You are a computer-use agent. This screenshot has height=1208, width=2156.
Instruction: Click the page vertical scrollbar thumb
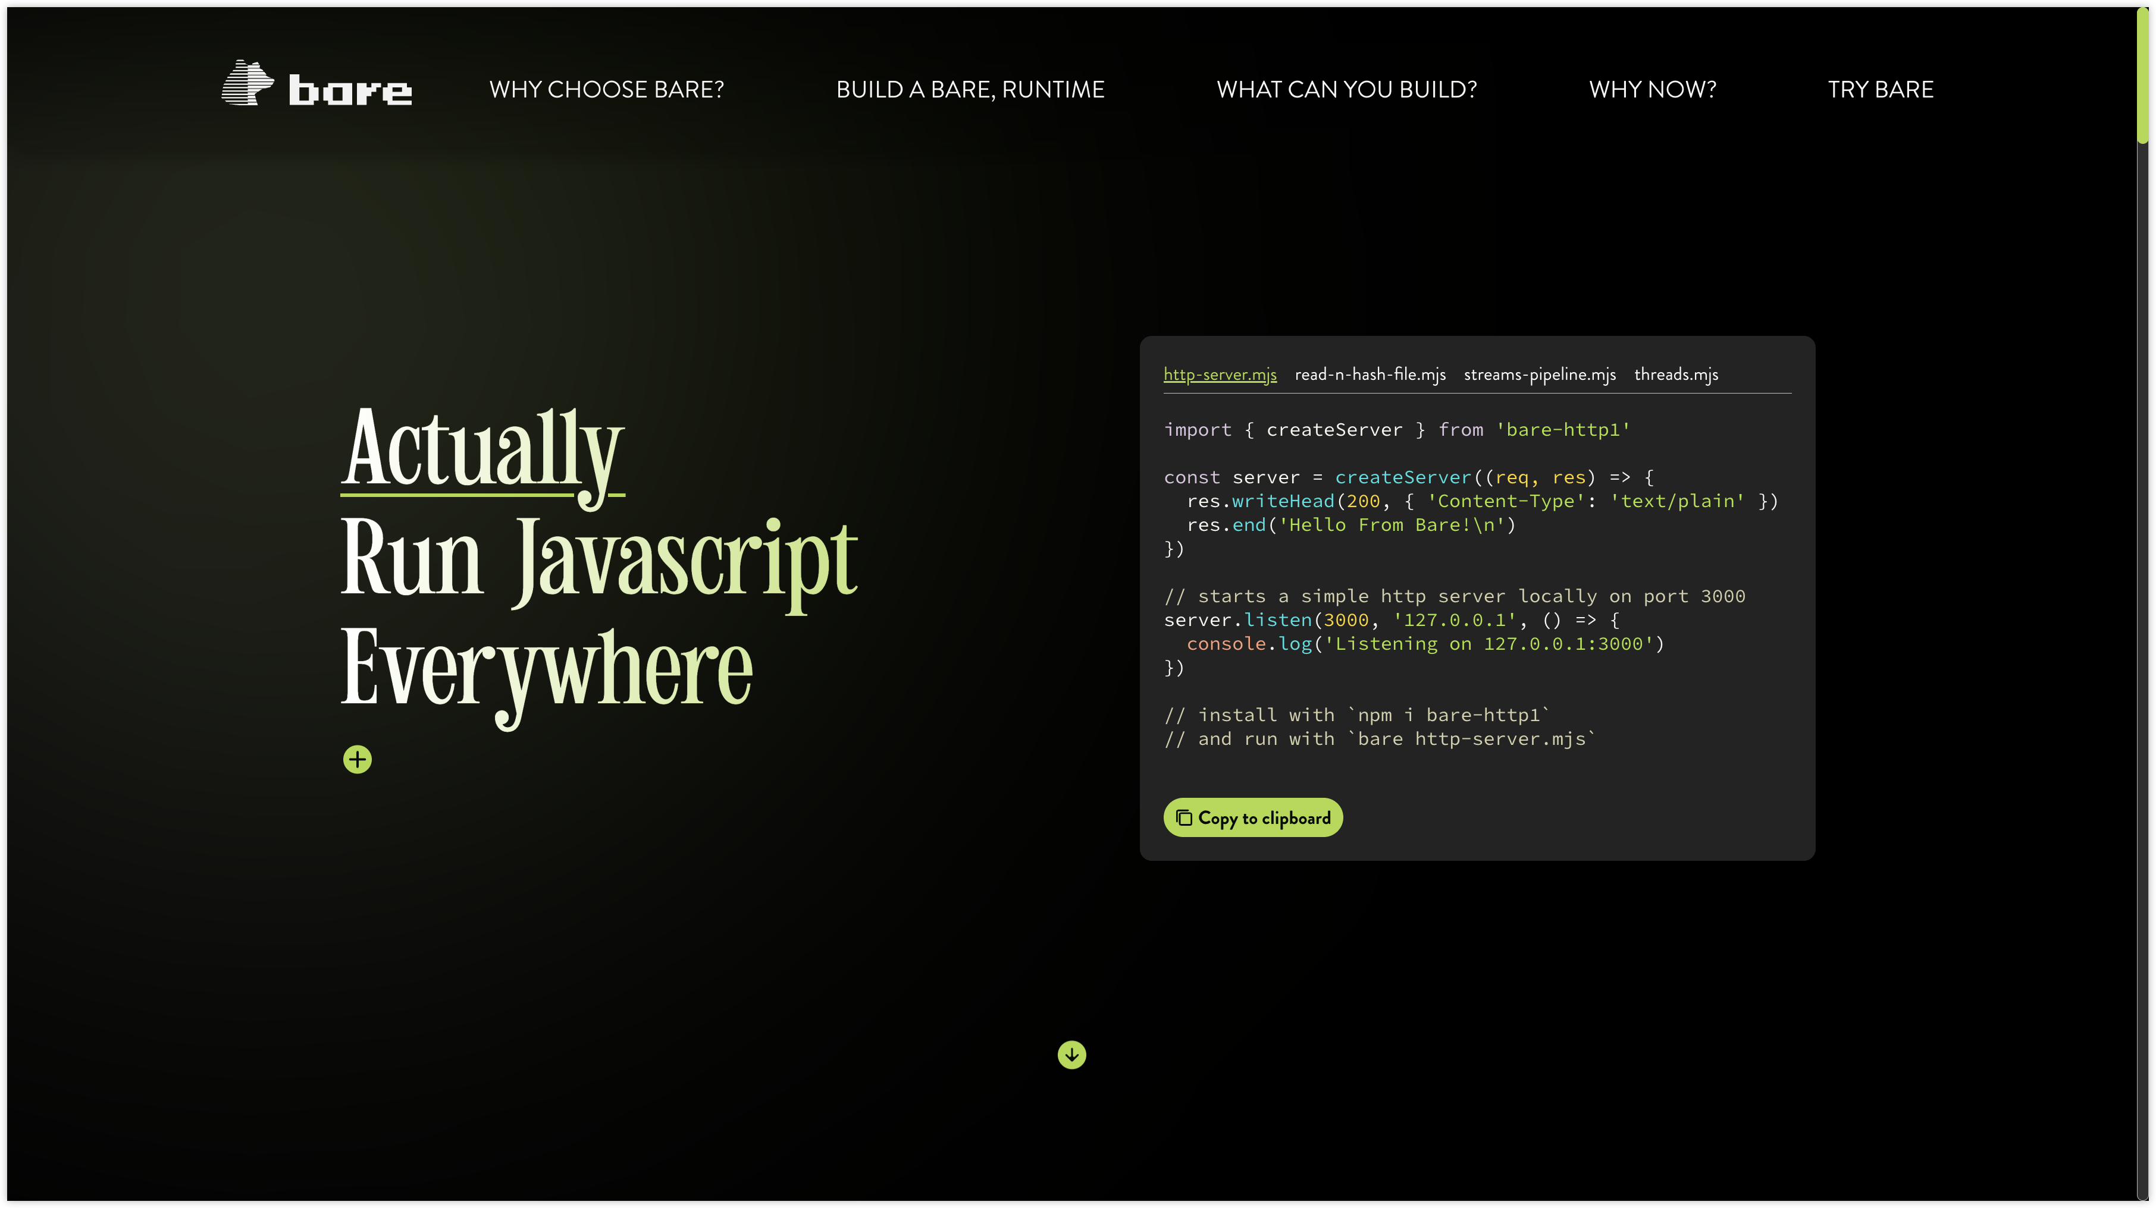click(x=2142, y=75)
